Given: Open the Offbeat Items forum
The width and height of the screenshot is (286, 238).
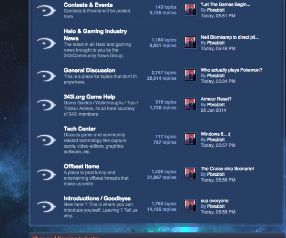Looking at the screenshot, I should click(x=82, y=166).
